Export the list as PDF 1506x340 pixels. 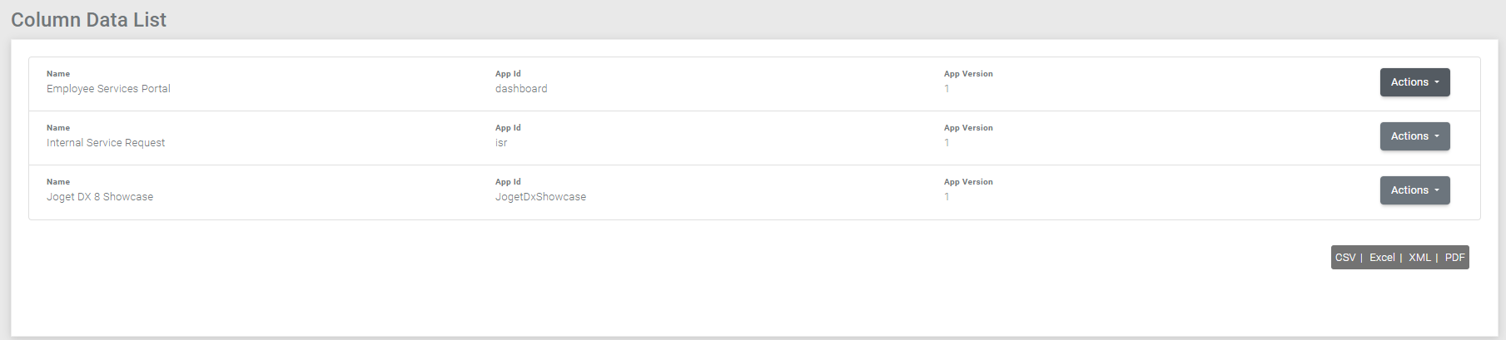[1454, 258]
